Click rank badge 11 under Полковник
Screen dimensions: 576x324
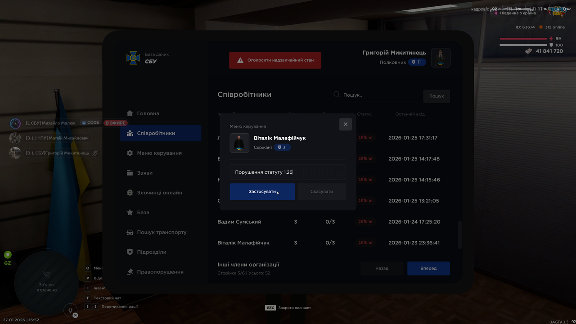coord(417,62)
